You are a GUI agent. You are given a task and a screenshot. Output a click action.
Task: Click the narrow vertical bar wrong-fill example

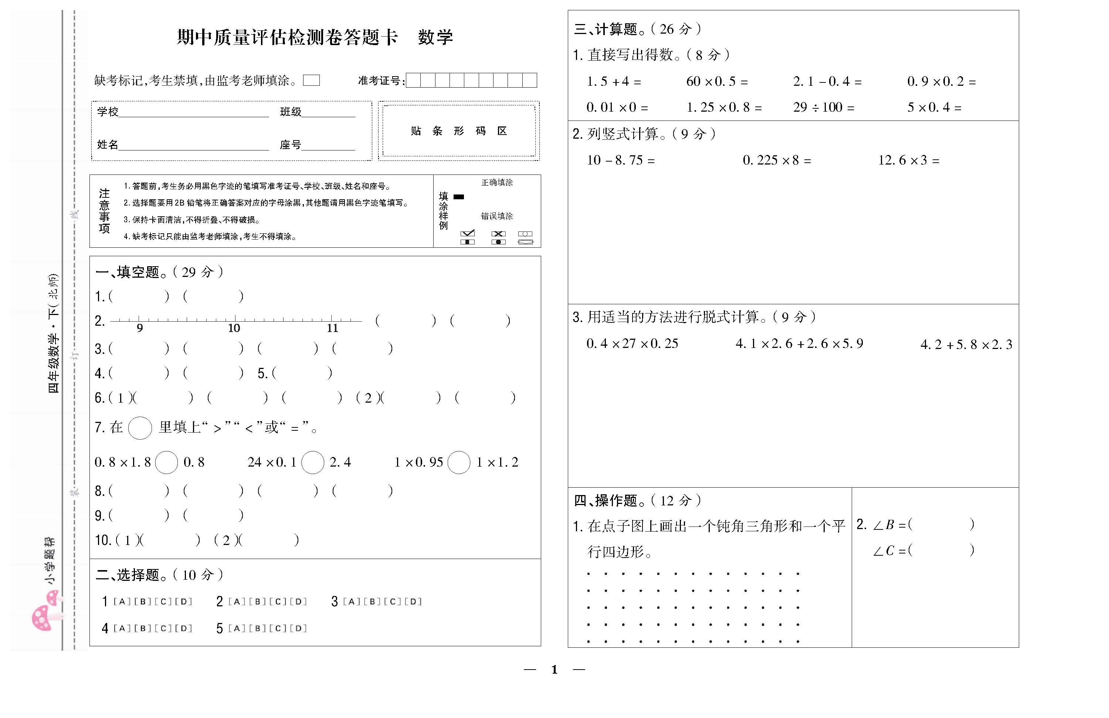468,242
